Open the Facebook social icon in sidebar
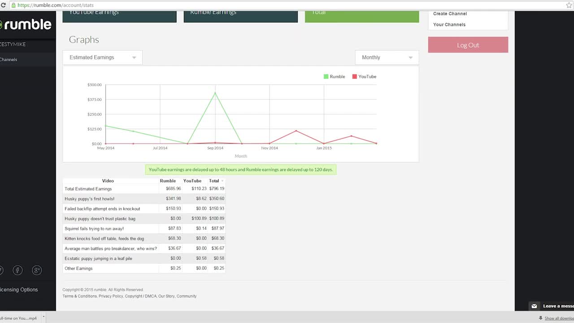Viewport: 574px width, 323px height. pyautogui.click(x=17, y=270)
